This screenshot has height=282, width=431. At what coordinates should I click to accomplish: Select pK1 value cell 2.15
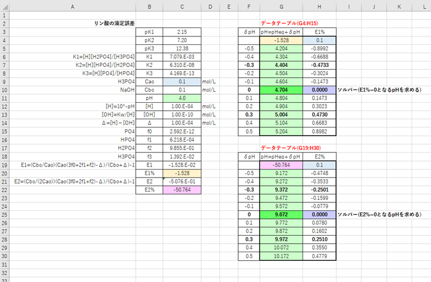click(182, 32)
